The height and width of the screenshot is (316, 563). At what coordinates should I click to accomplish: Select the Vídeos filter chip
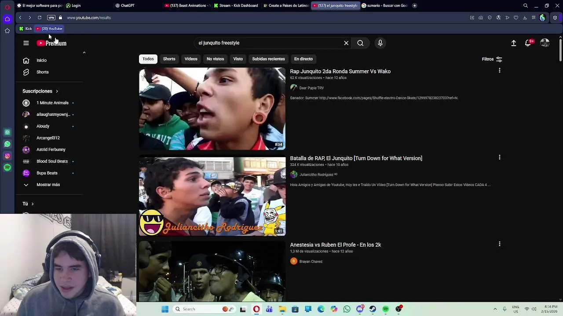191,59
